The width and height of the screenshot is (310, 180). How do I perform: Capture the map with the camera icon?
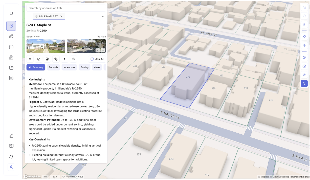coord(304,66)
